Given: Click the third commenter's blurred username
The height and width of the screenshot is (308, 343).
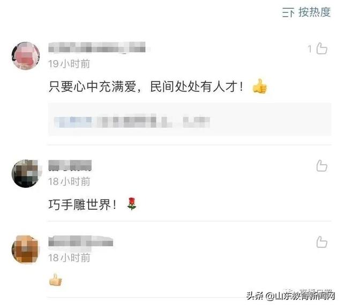Looking at the screenshot, I should click(81, 241).
